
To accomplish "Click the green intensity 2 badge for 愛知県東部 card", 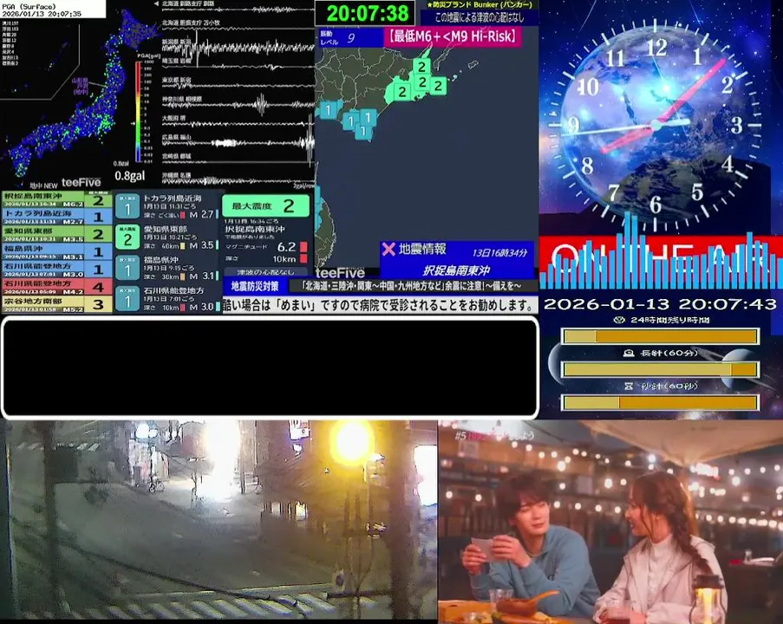I will pyautogui.click(x=127, y=237).
